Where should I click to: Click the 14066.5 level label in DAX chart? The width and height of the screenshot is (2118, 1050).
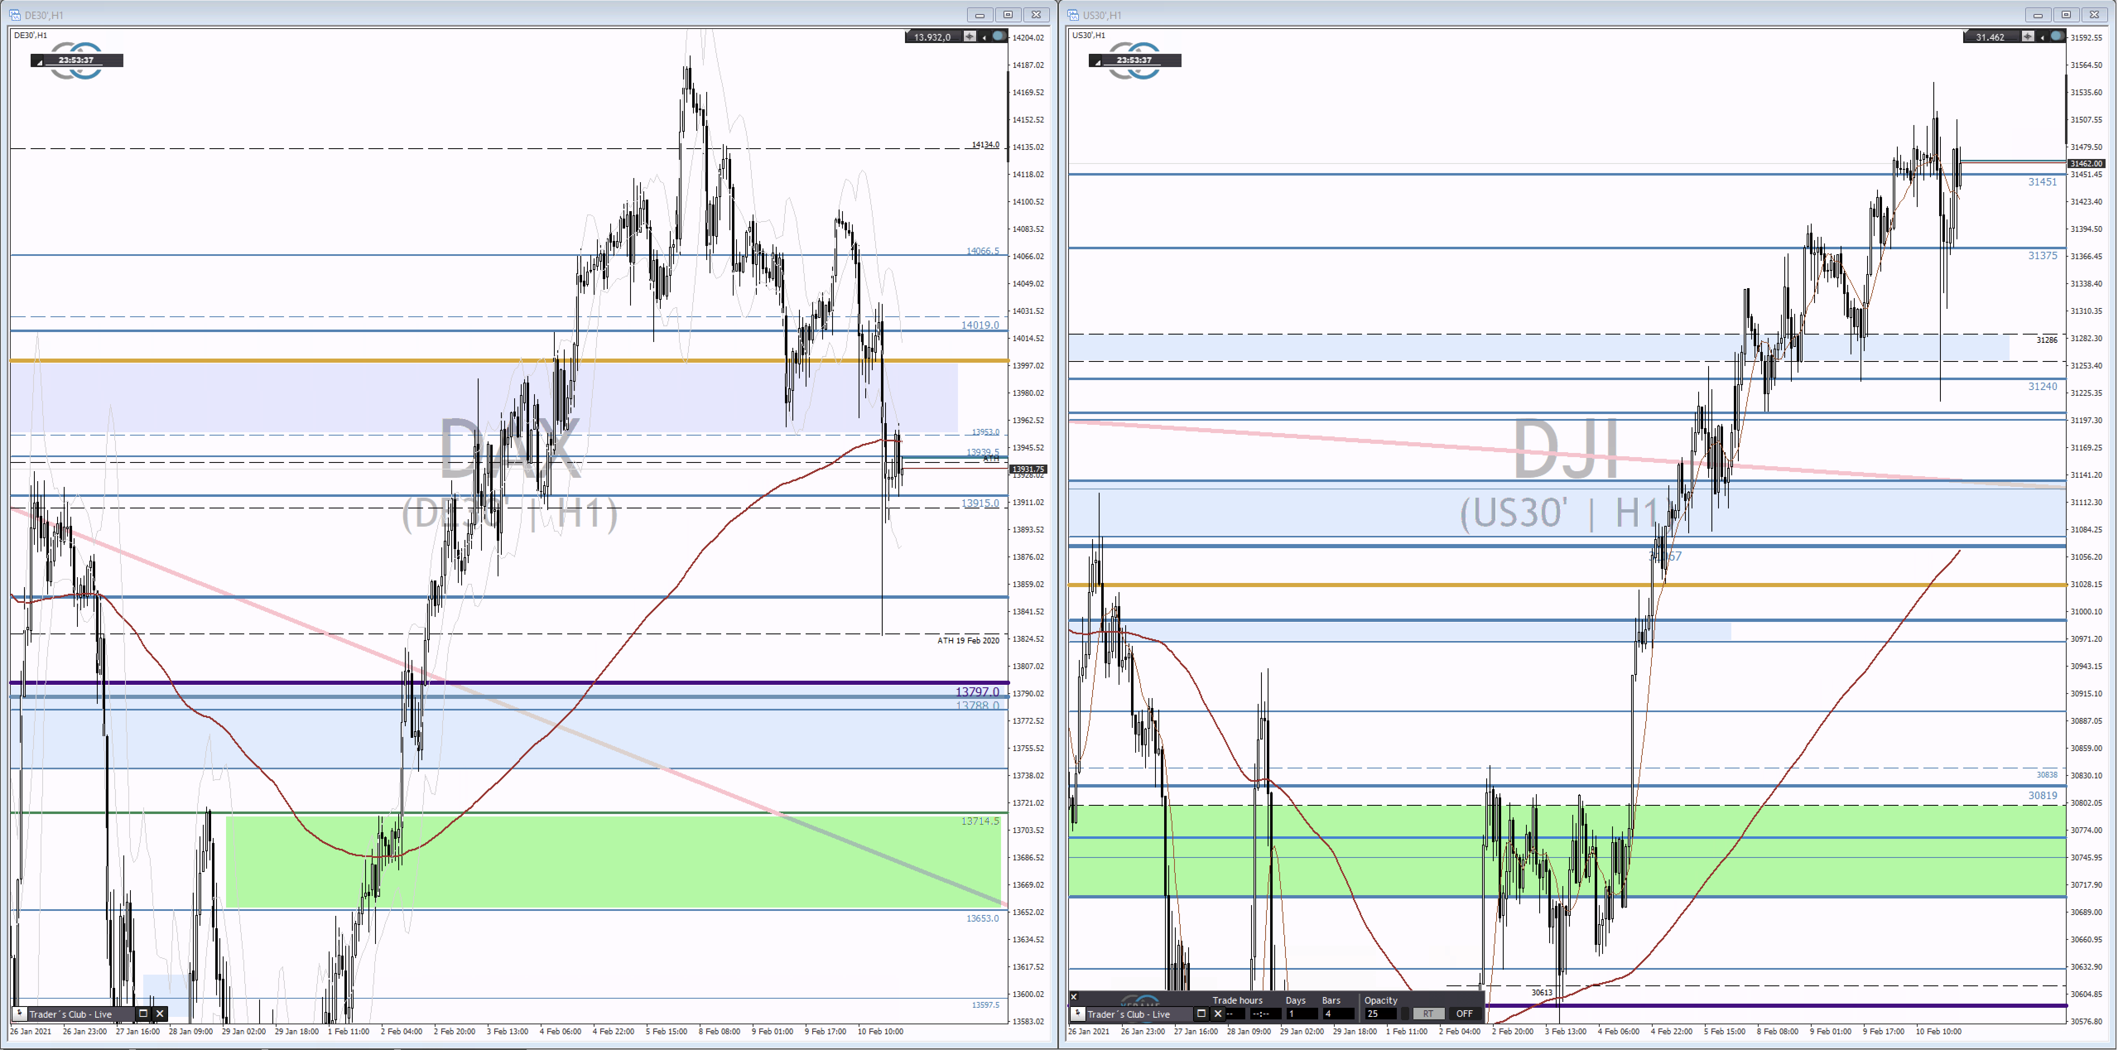pyautogui.click(x=982, y=251)
